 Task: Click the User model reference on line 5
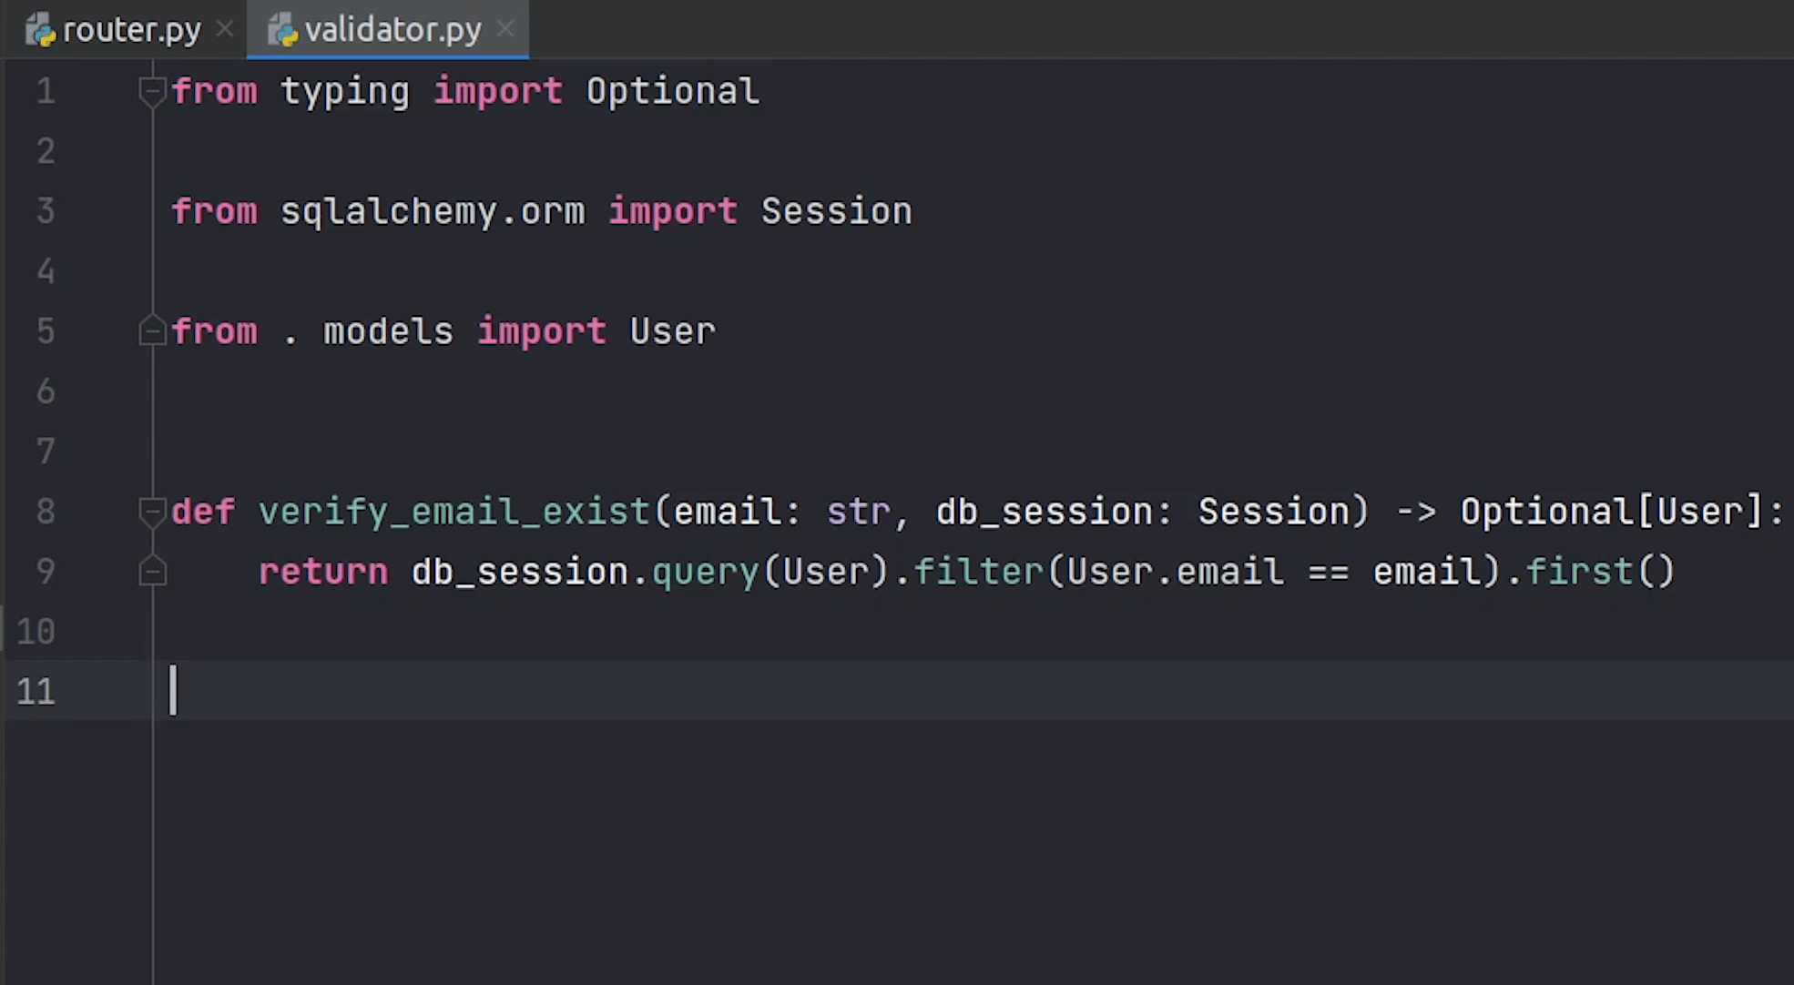point(673,331)
